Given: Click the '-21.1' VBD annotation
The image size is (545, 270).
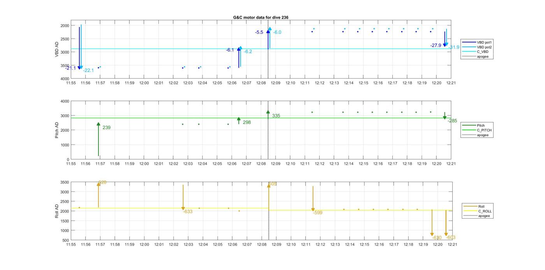Looking at the screenshot, I should (71, 68).
